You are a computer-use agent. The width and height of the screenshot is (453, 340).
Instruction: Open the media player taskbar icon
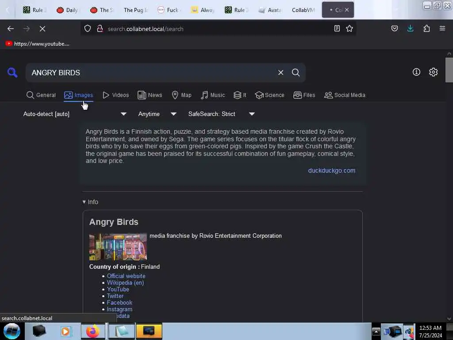click(x=65, y=331)
